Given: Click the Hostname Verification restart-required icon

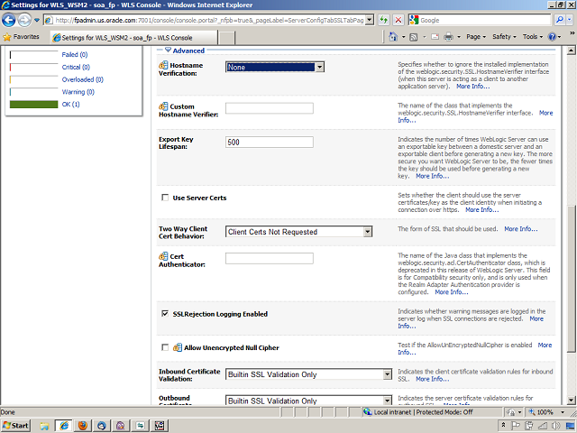Looking at the screenshot, I should [163, 65].
